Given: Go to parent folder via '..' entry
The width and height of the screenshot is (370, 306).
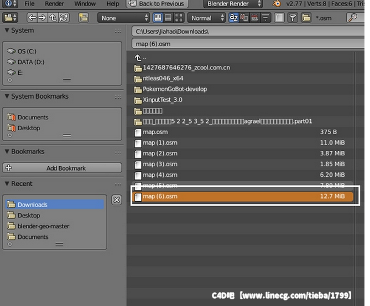Looking at the screenshot, I should coord(243,58).
